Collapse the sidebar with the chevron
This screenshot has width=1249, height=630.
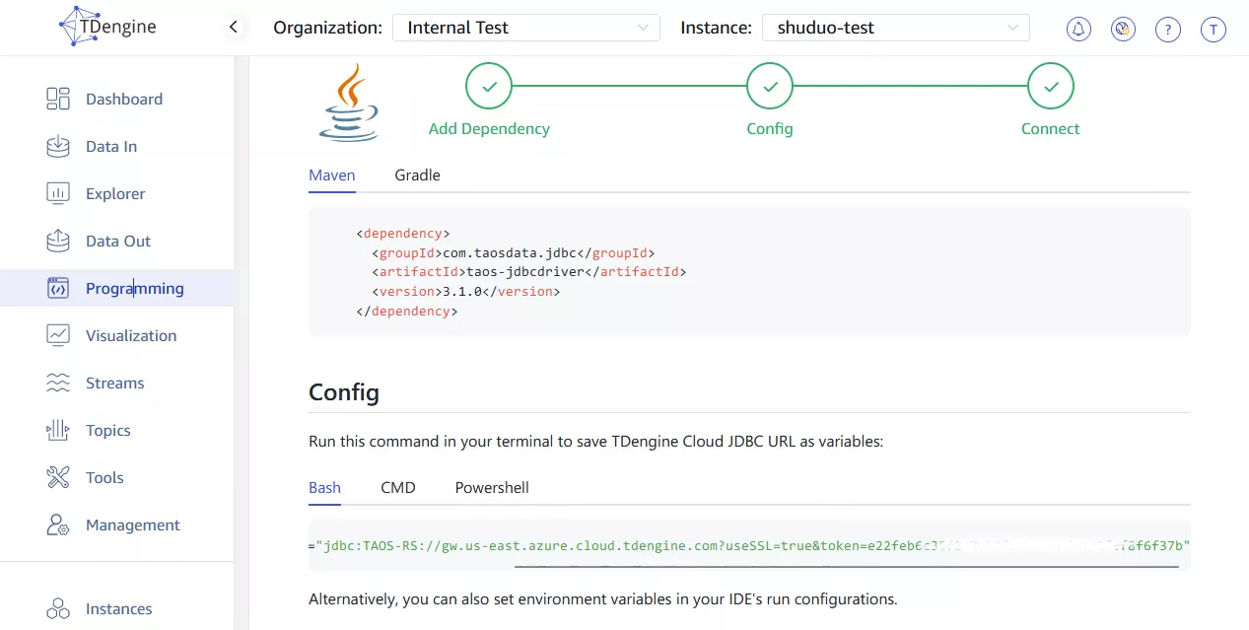click(234, 28)
